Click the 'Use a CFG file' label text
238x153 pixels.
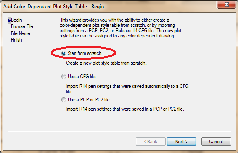82,76
